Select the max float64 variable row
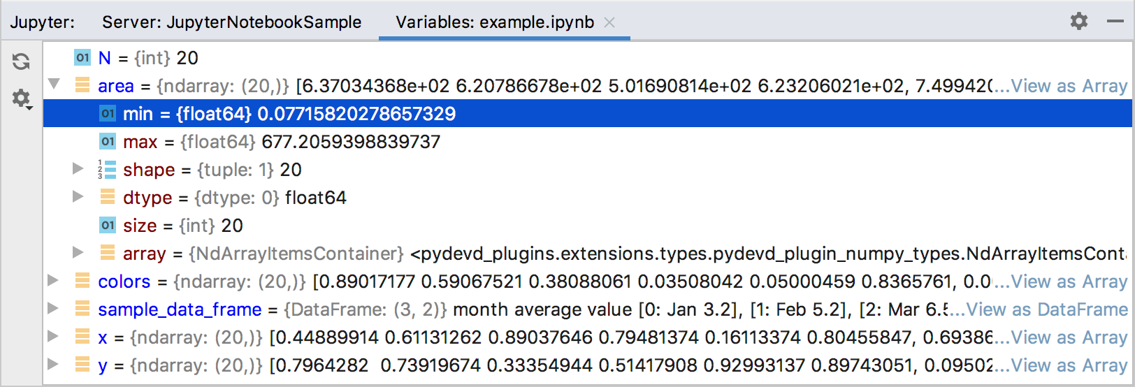 point(280,142)
